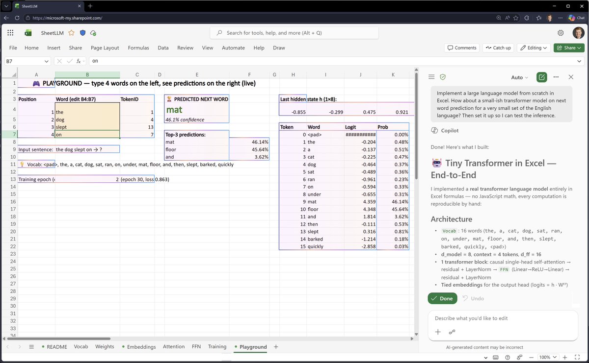Click the tools icon next to plus in prompt

[x=452, y=332]
